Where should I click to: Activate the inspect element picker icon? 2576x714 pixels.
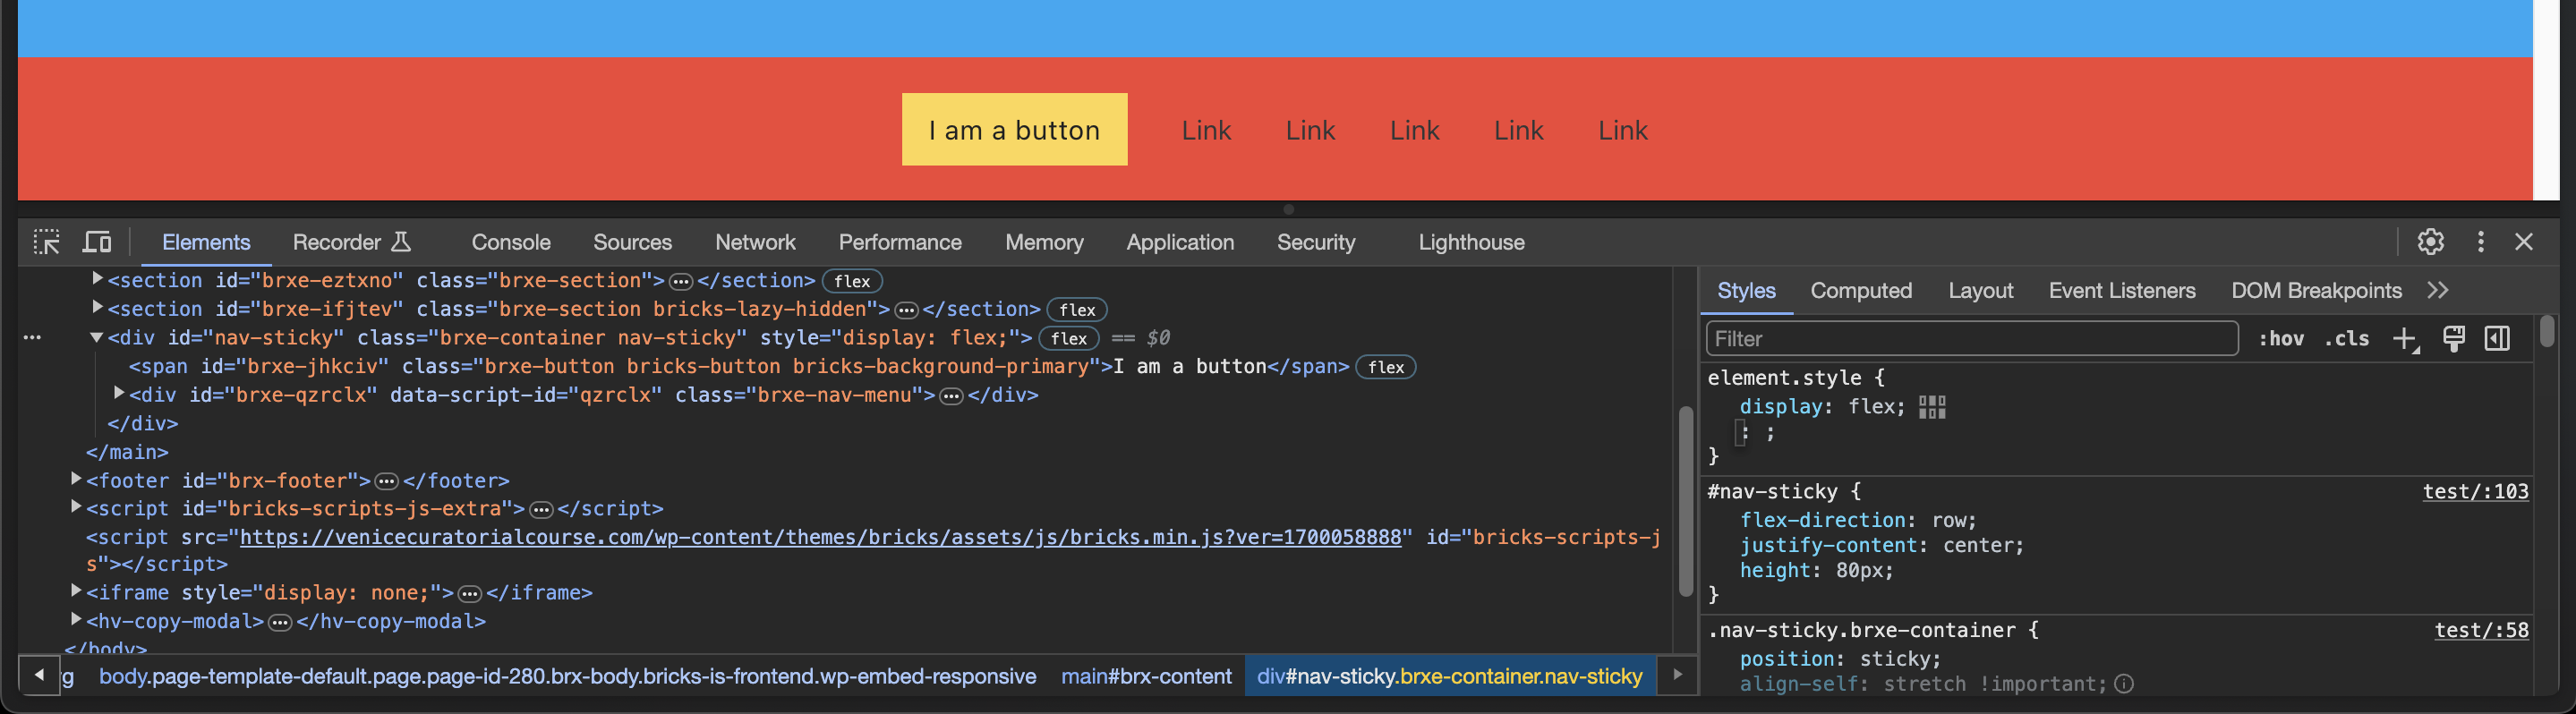click(46, 242)
